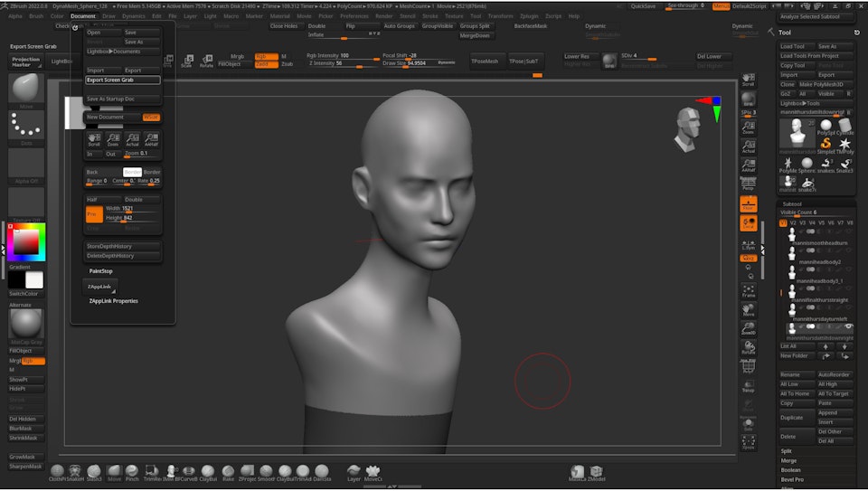868x491 pixels.
Task: Expand the Lightbox Documents section
Action: (114, 52)
